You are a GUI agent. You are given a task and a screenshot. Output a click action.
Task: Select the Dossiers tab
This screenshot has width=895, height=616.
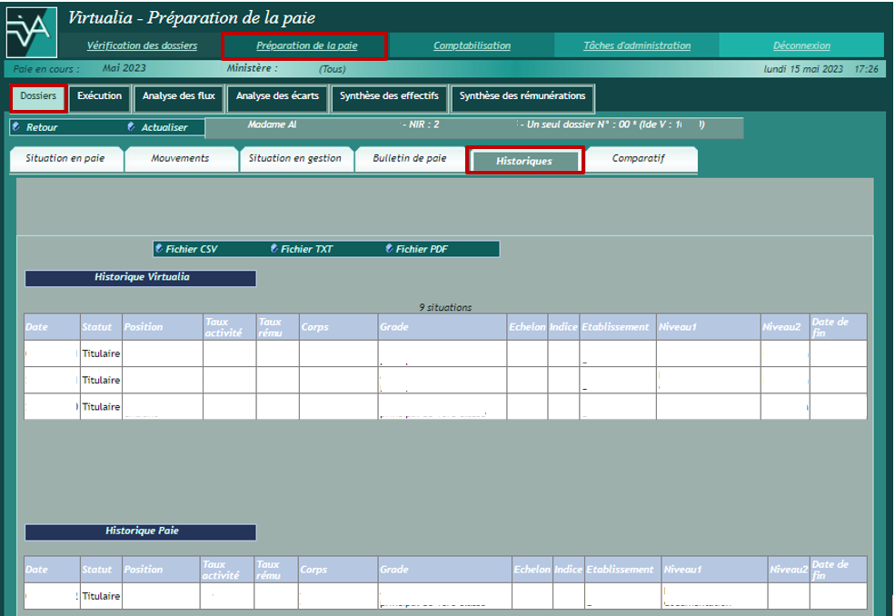click(38, 96)
